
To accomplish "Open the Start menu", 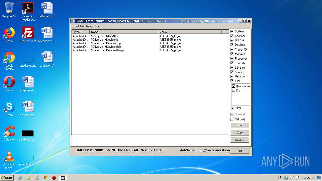I will coord(7,178).
